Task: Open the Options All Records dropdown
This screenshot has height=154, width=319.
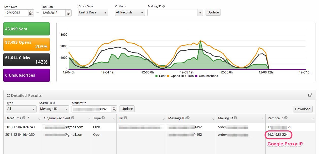Action: (x=130, y=12)
